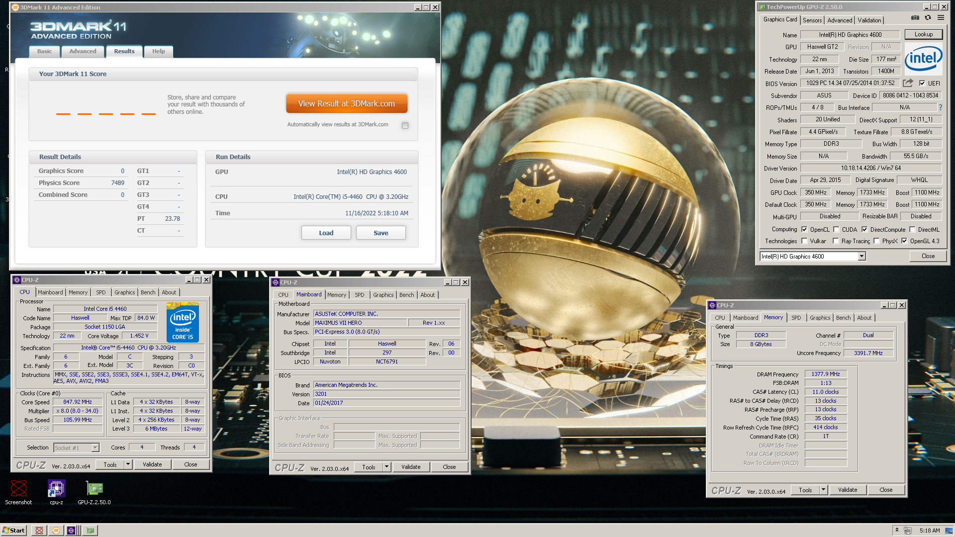Image resolution: width=955 pixels, height=537 pixels.
Task: Toggle the PhysX checkbox
Action: pyautogui.click(x=876, y=241)
